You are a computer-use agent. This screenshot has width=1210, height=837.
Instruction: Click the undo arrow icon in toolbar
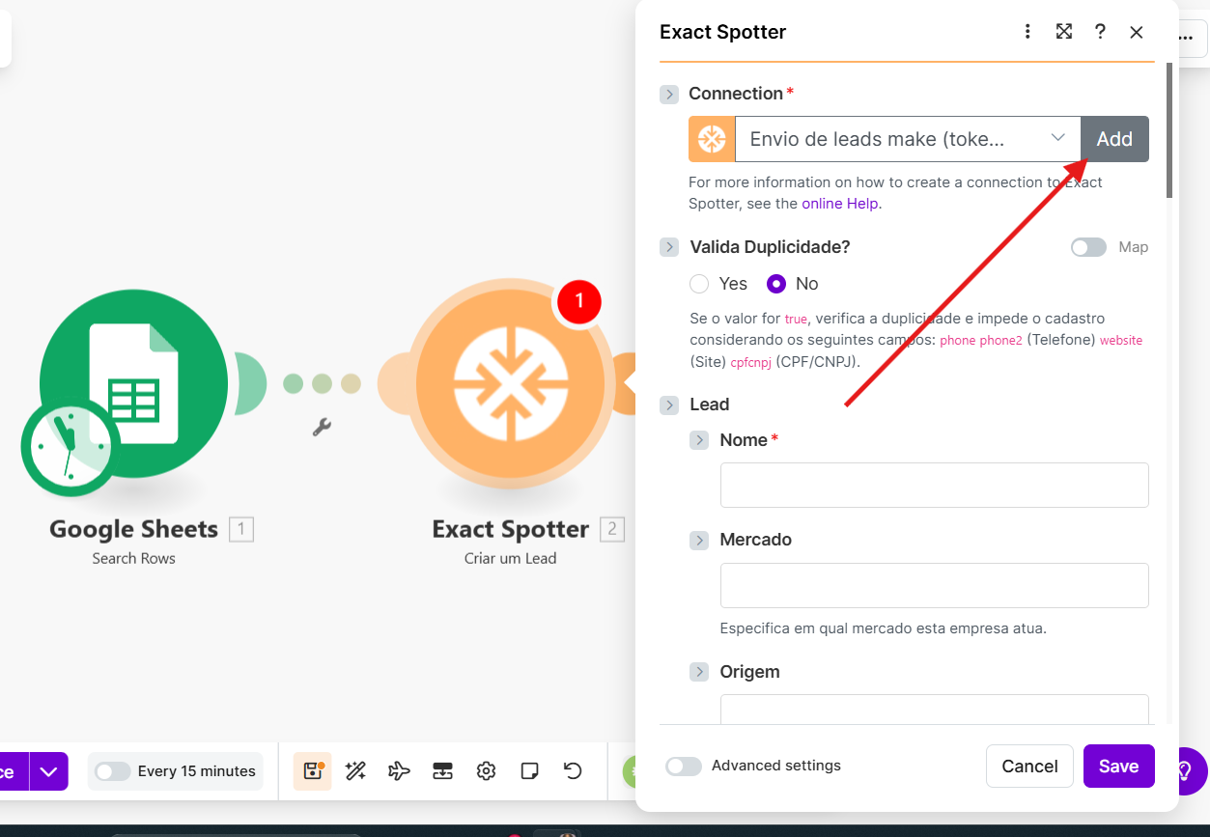573,770
